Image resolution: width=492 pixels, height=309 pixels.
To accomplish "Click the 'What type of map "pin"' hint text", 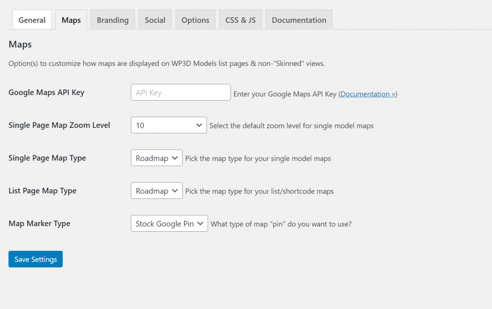I will click(x=281, y=224).
